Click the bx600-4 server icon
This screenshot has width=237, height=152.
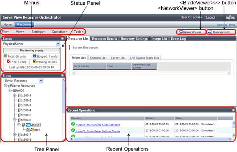coord(19,110)
